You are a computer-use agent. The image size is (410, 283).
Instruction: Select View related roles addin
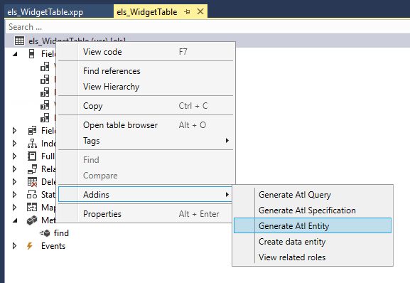[313, 257]
